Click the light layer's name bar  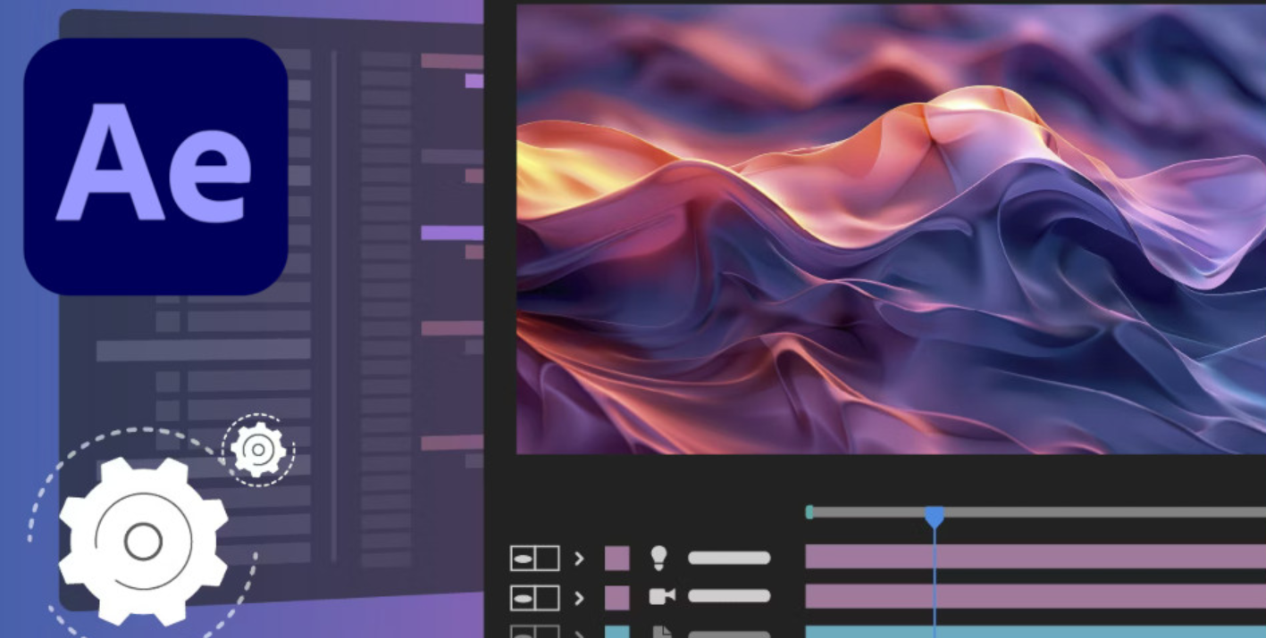[729, 559]
